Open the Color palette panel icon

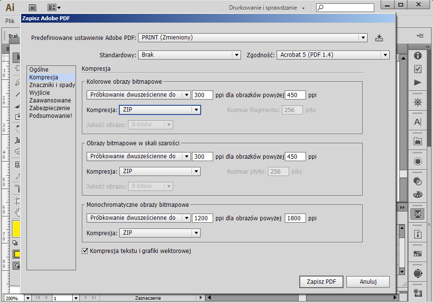(x=418, y=195)
